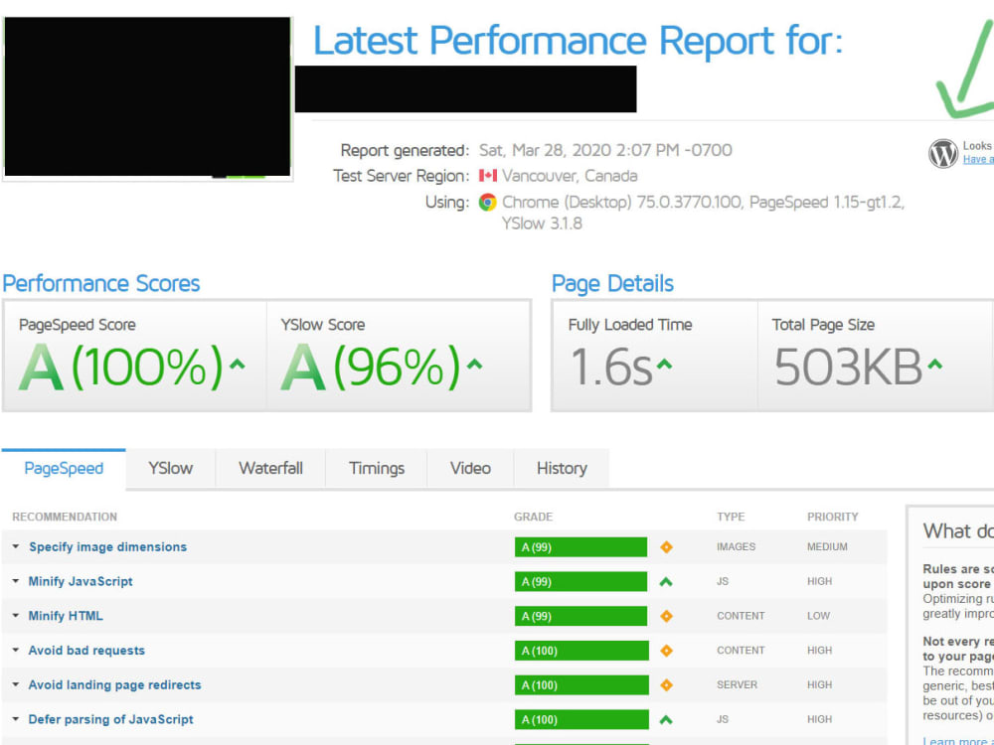Click orange diamond for Specify image dimensions
The width and height of the screenshot is (994, 745).
[666, 546]
